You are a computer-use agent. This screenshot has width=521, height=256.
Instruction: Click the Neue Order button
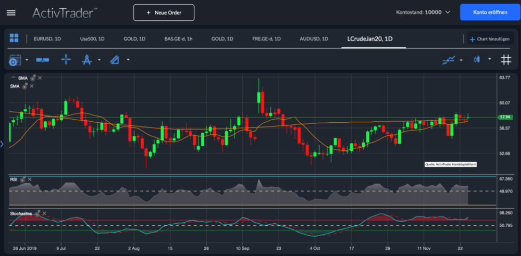click(164, 12)
